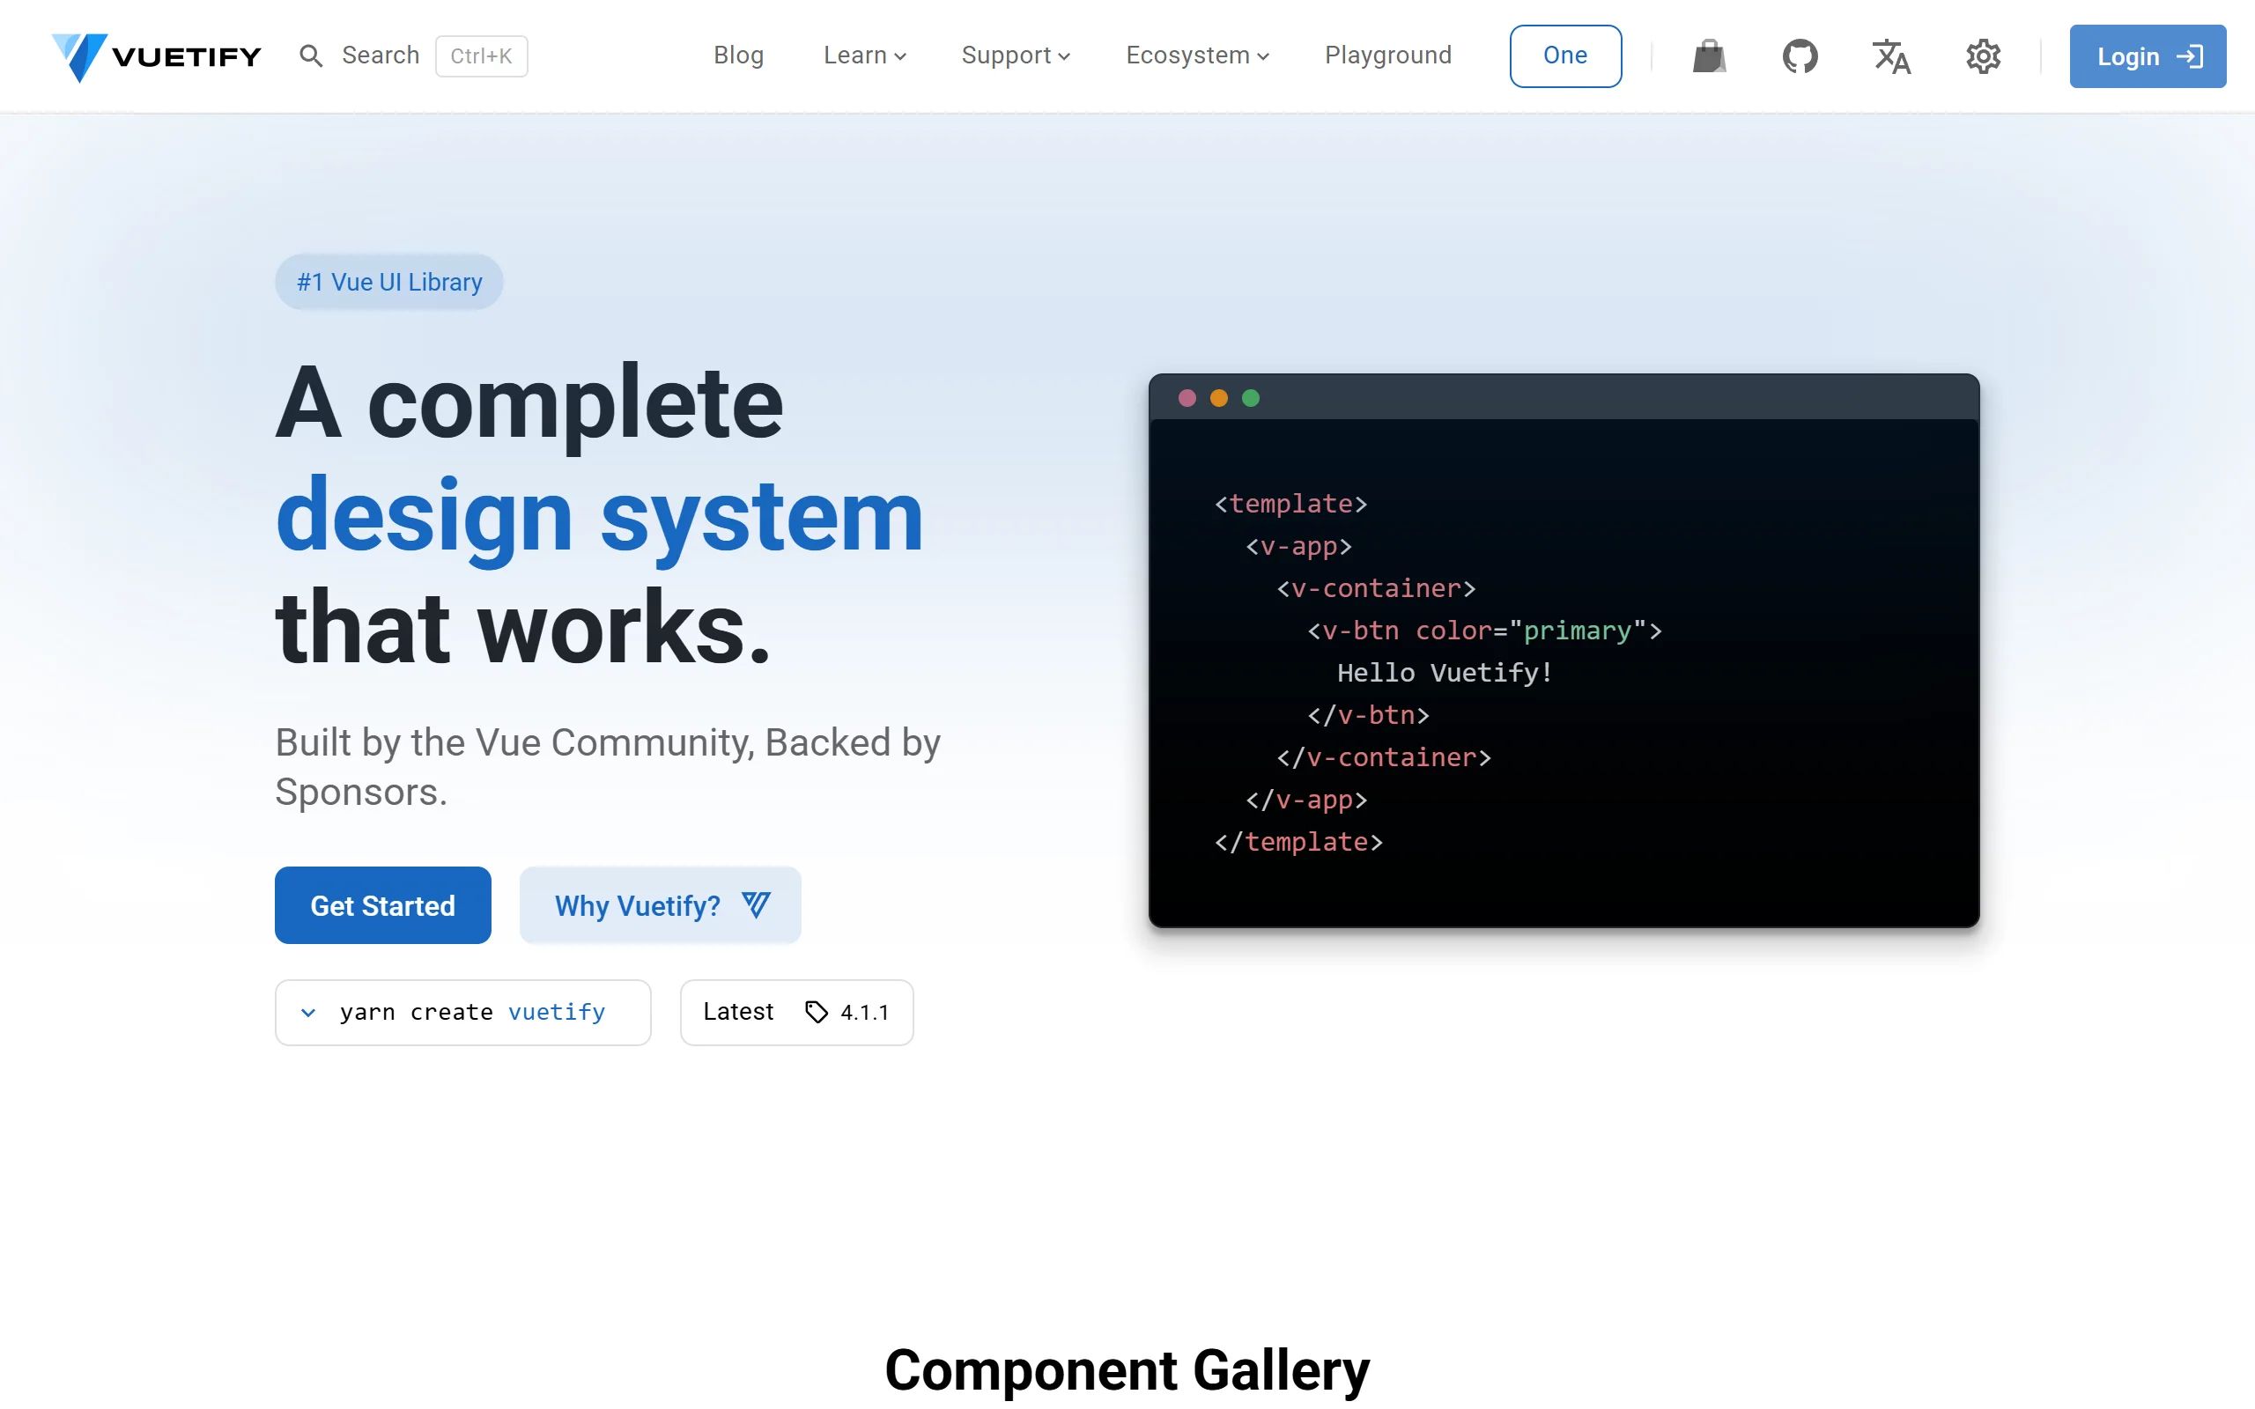Click the Why Vuetify? button
The image size is (2255, 1409).
click(660, 905)
